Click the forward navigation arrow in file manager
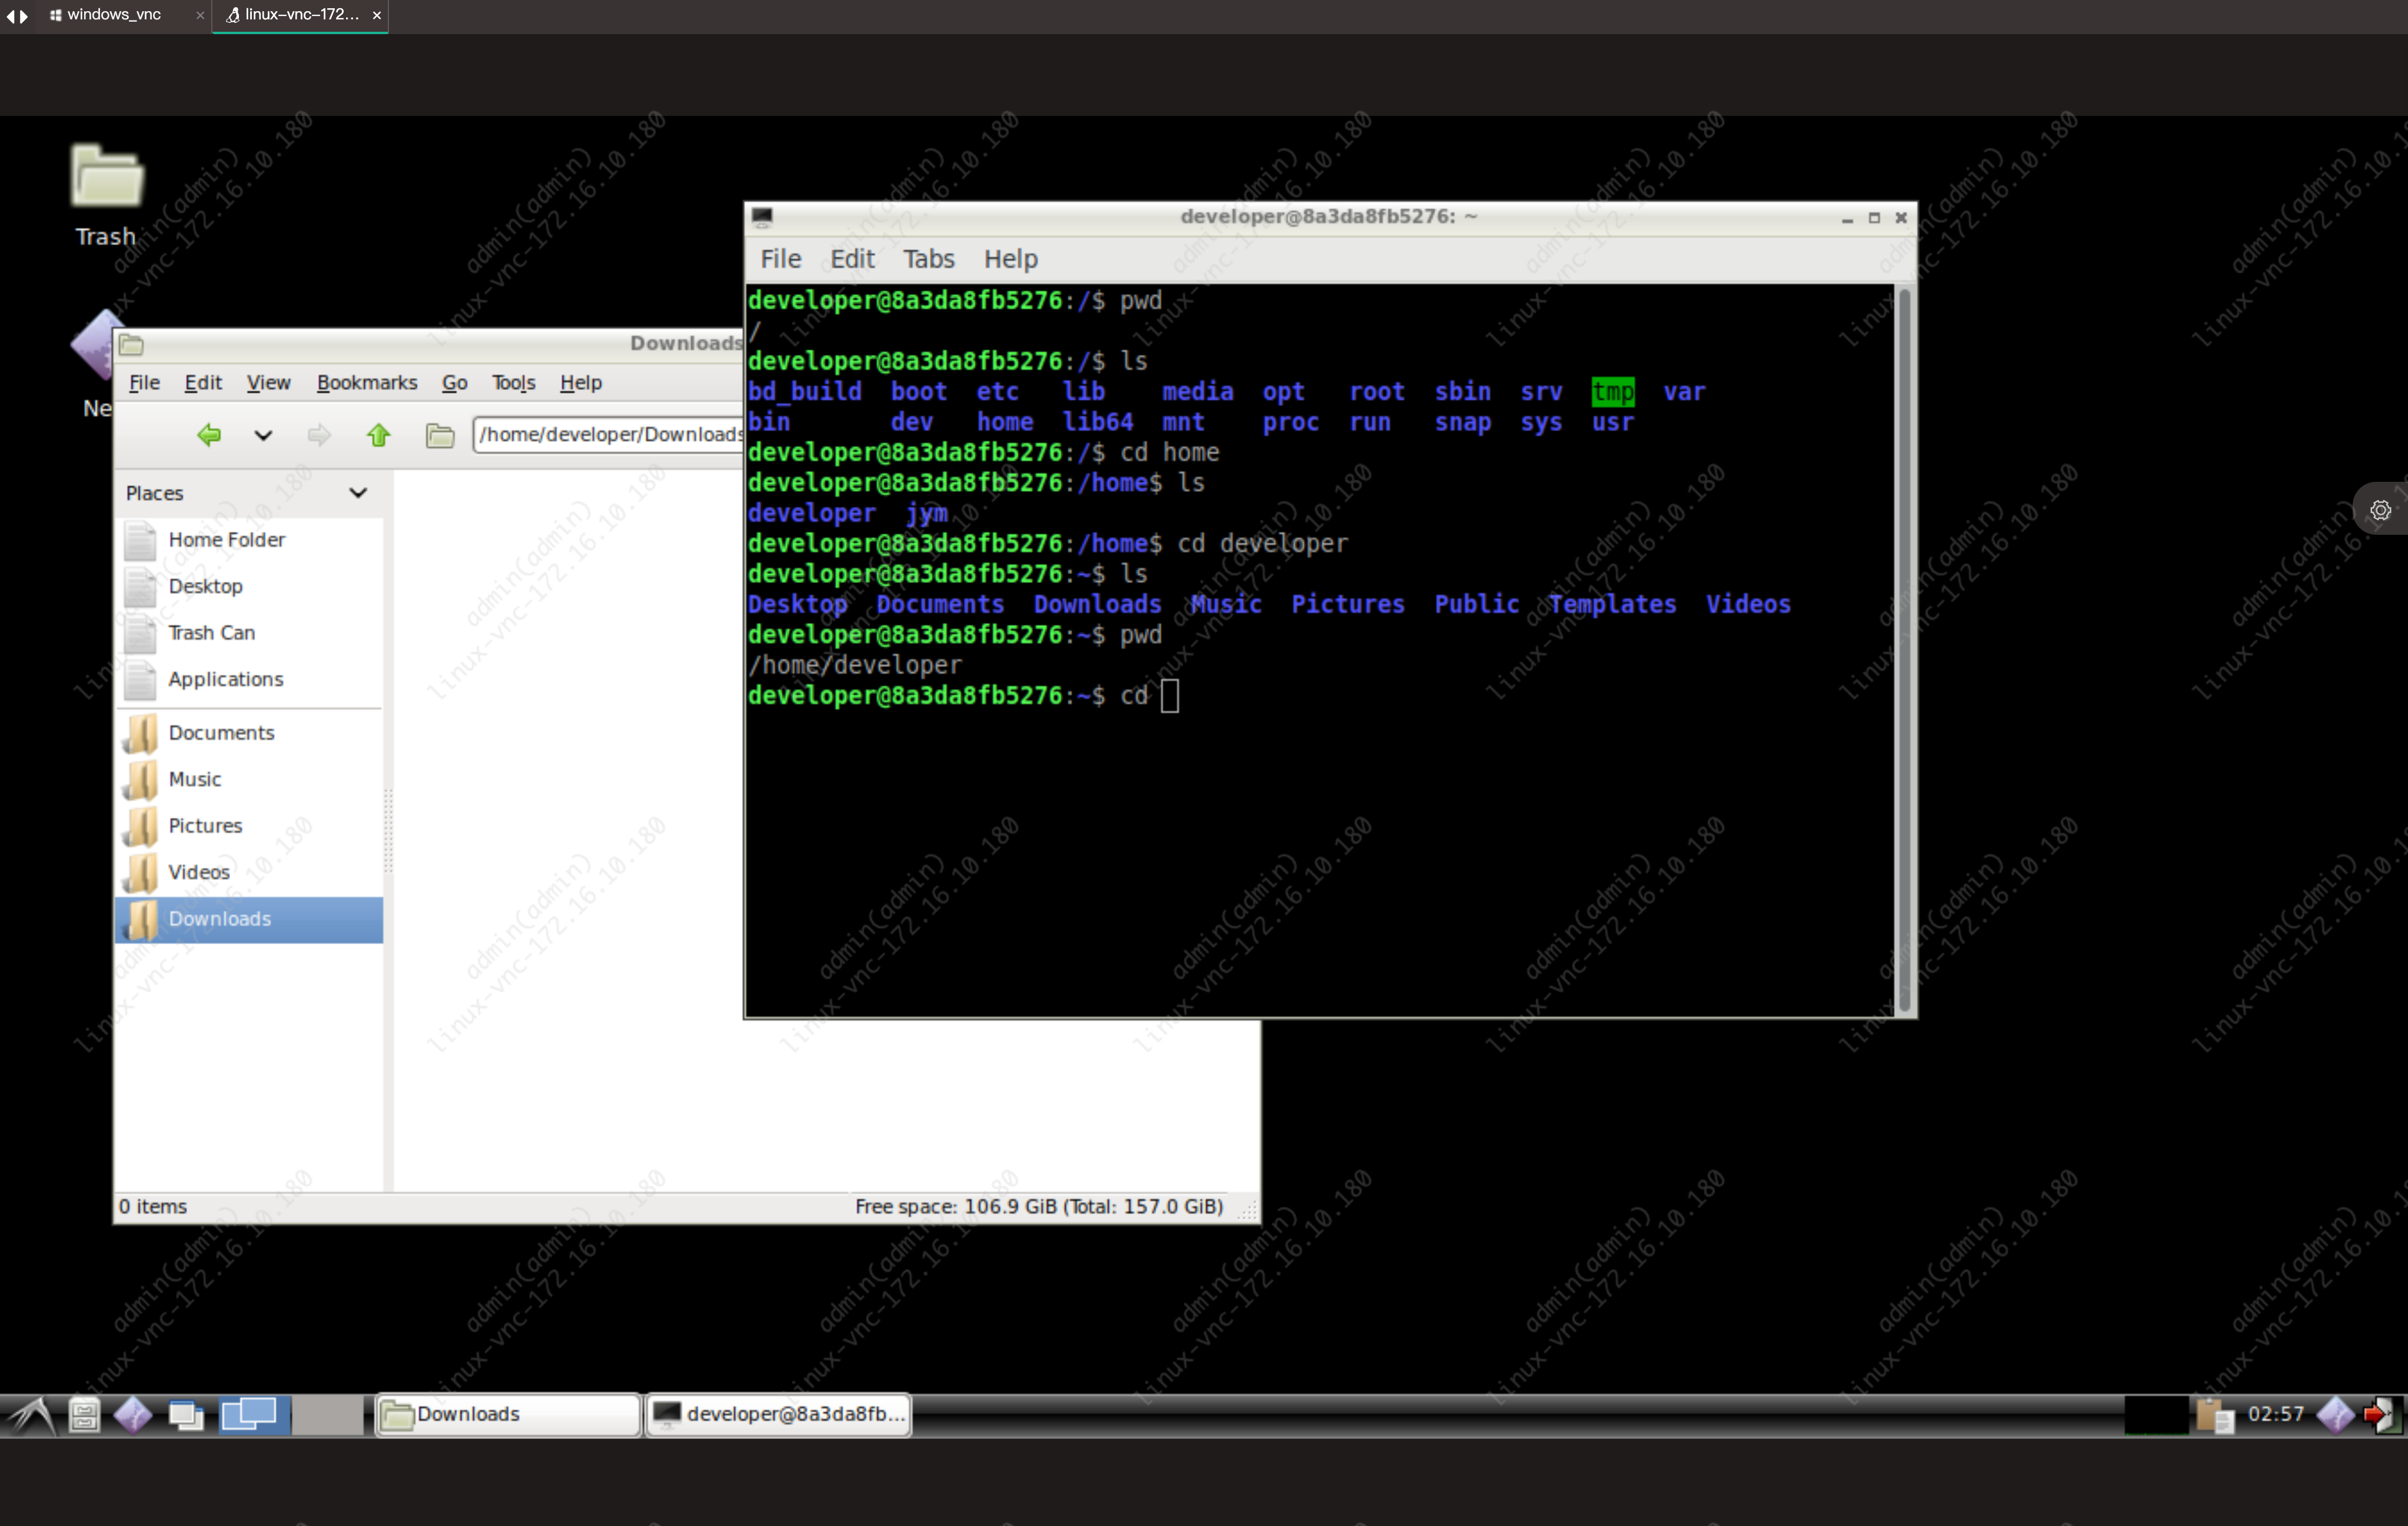 pyautogui.click(x=317, y=435)
